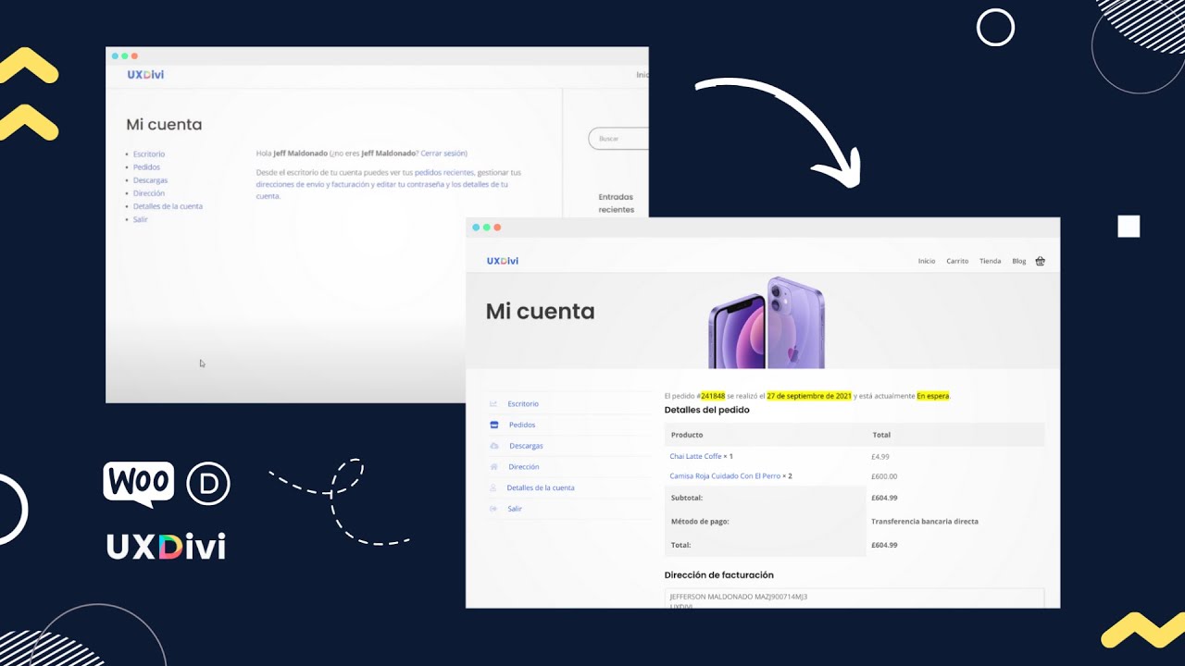
Task: Click the Total: label in the last table row
Action: (681, 545)
